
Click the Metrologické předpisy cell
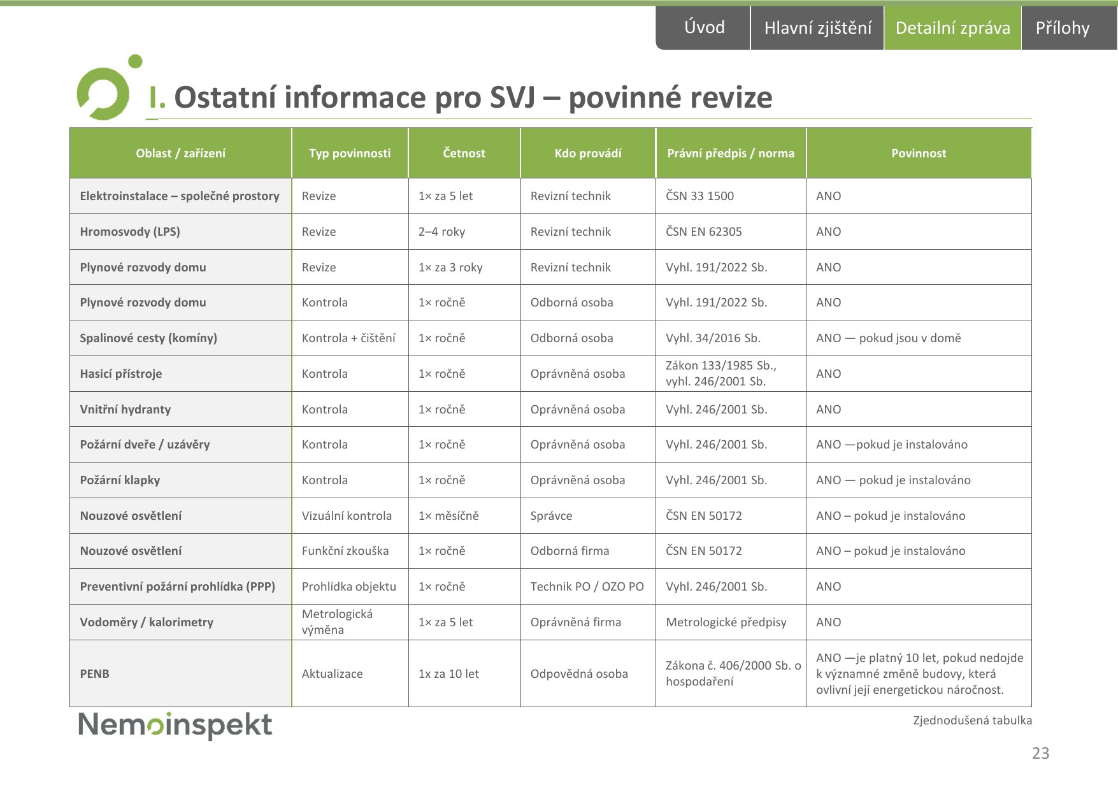731,622
